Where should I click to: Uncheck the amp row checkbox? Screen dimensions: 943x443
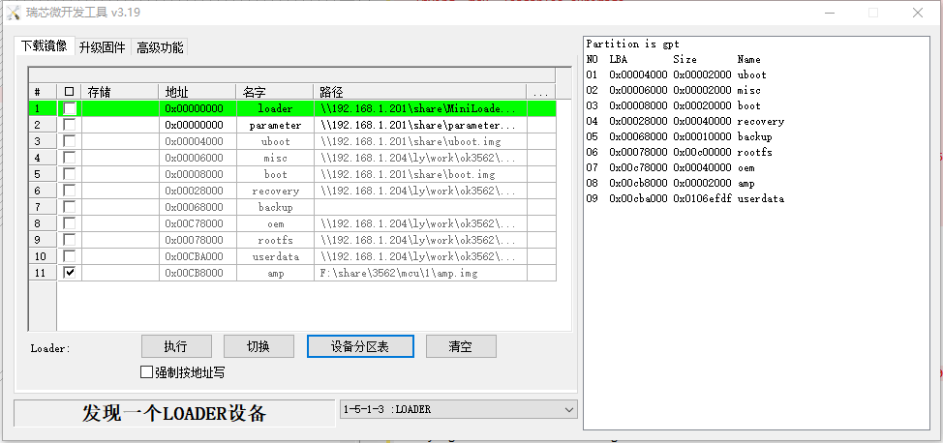coord(71,273)
